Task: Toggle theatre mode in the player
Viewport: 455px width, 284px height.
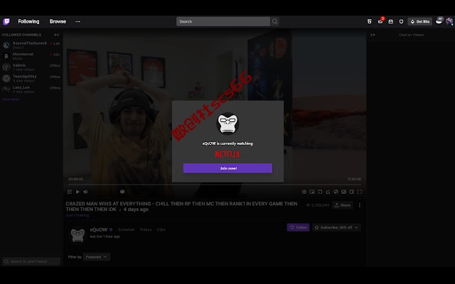Action: click(352, 192)
